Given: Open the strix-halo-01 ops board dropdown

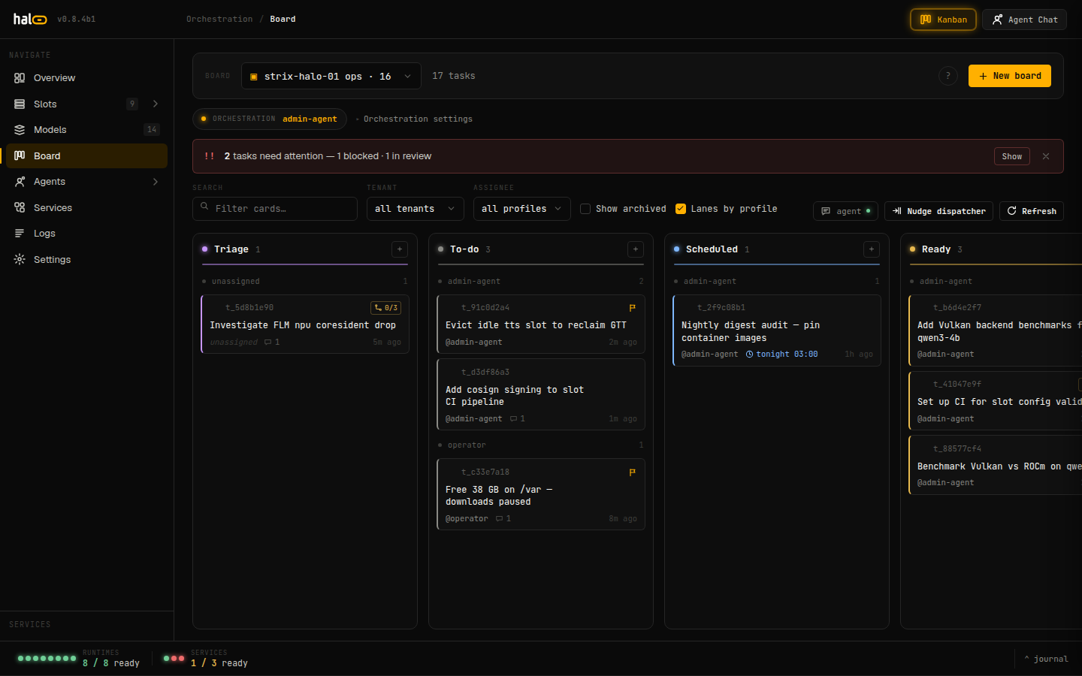Looking at the screenshot, I should [x=331, y=76].
